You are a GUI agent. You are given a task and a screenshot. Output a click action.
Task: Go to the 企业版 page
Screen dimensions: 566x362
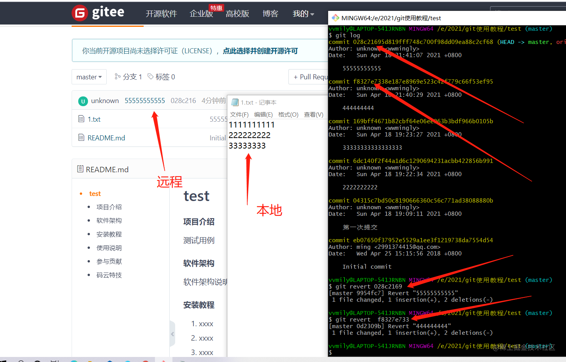coord(201,14)
